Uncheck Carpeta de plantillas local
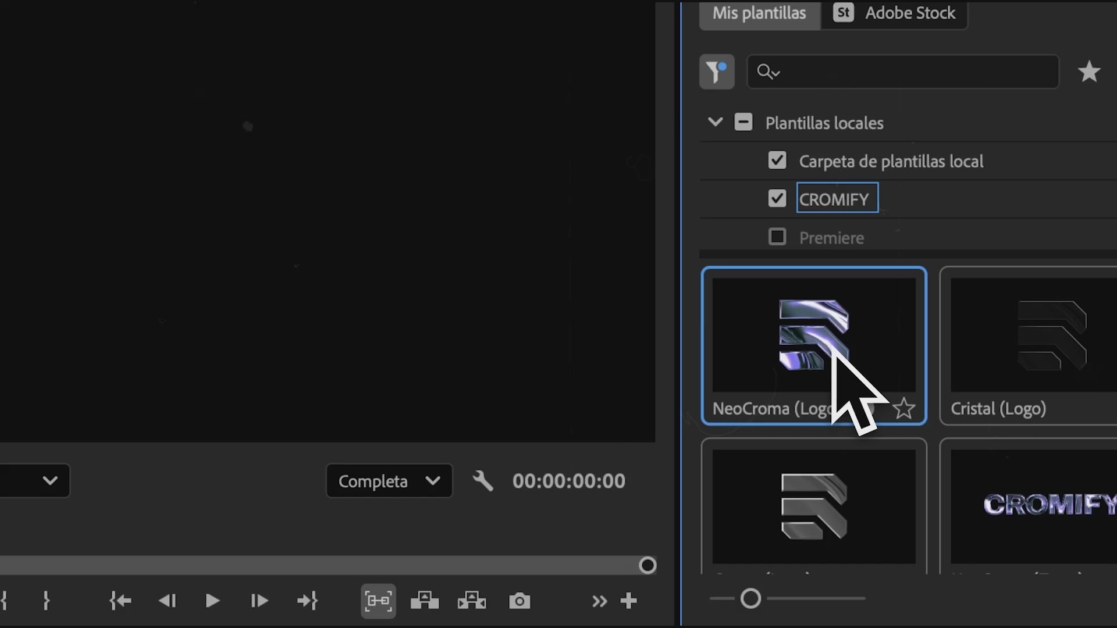The height and width of the screenshot is (628, 1117). tap(777, 160)
